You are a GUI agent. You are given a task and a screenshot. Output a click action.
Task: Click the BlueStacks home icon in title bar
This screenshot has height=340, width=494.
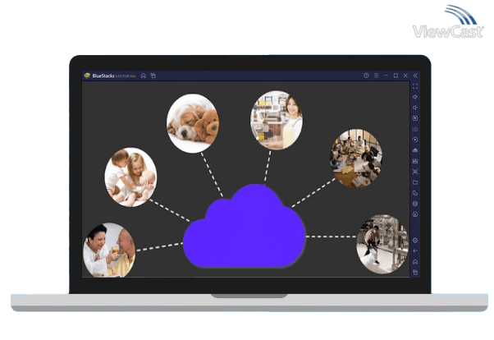coord(144,76)
